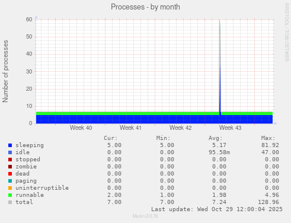291x223 pixels.
Task: Click the grey total legend swatch
Action: tap(10, 202)
